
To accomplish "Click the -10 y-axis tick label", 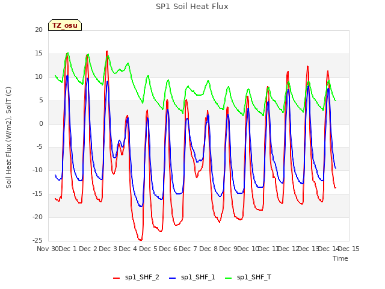I will click(37, 170).
